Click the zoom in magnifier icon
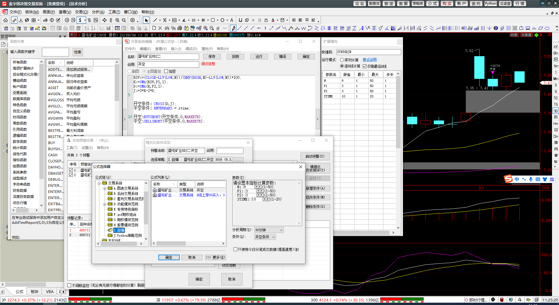 [117, 20]
